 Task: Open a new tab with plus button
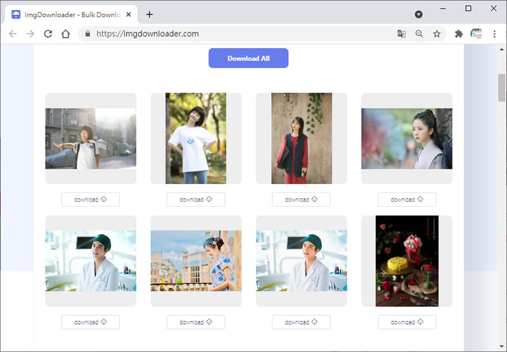pyautogui.click(x=150, y=14)
